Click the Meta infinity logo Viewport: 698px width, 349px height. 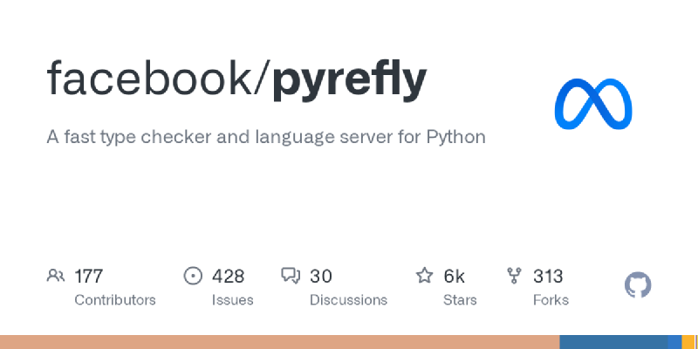593,104
